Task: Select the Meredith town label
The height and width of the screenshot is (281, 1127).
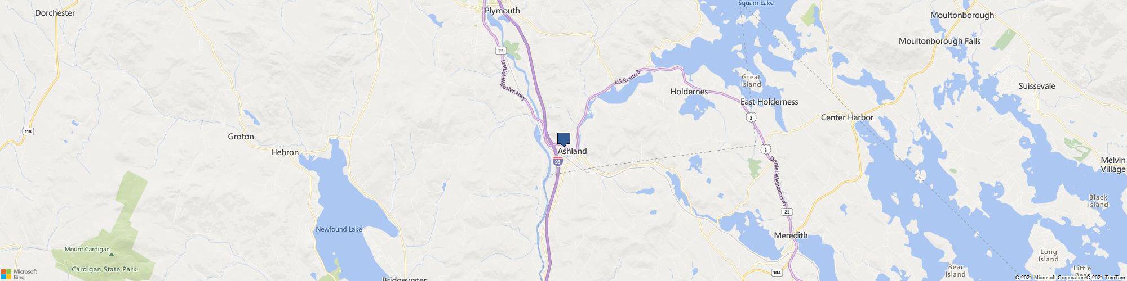Action: 791,235
